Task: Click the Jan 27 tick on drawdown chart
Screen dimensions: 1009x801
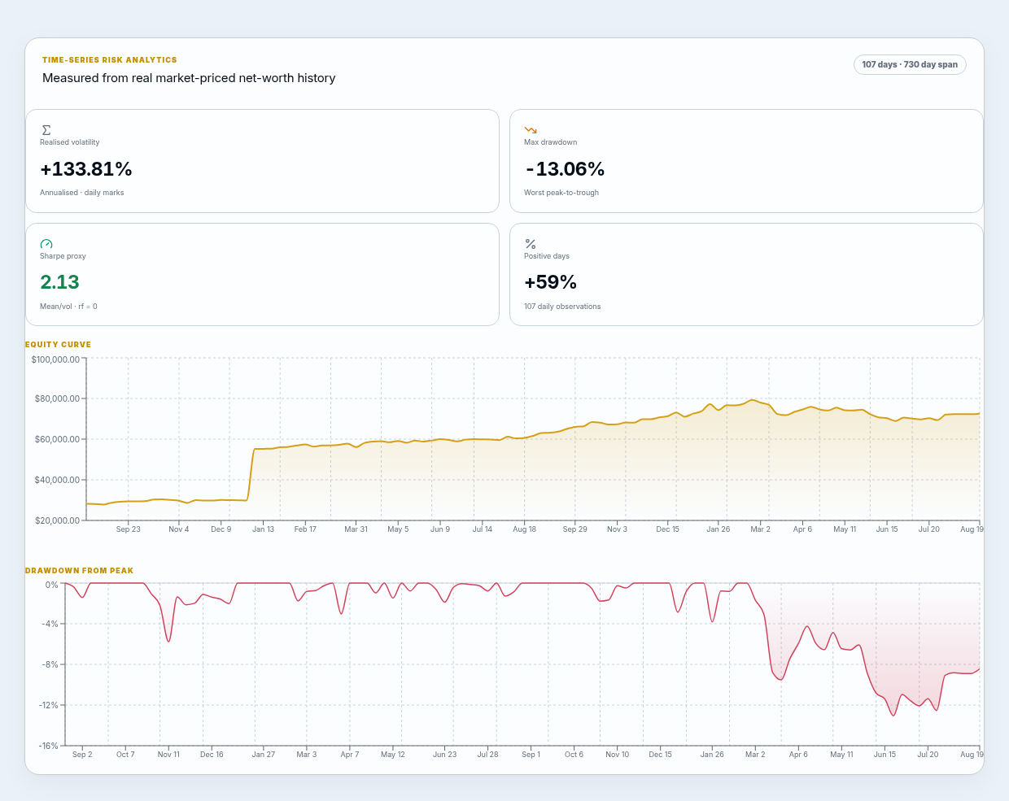Action: (x=264, y=755)
